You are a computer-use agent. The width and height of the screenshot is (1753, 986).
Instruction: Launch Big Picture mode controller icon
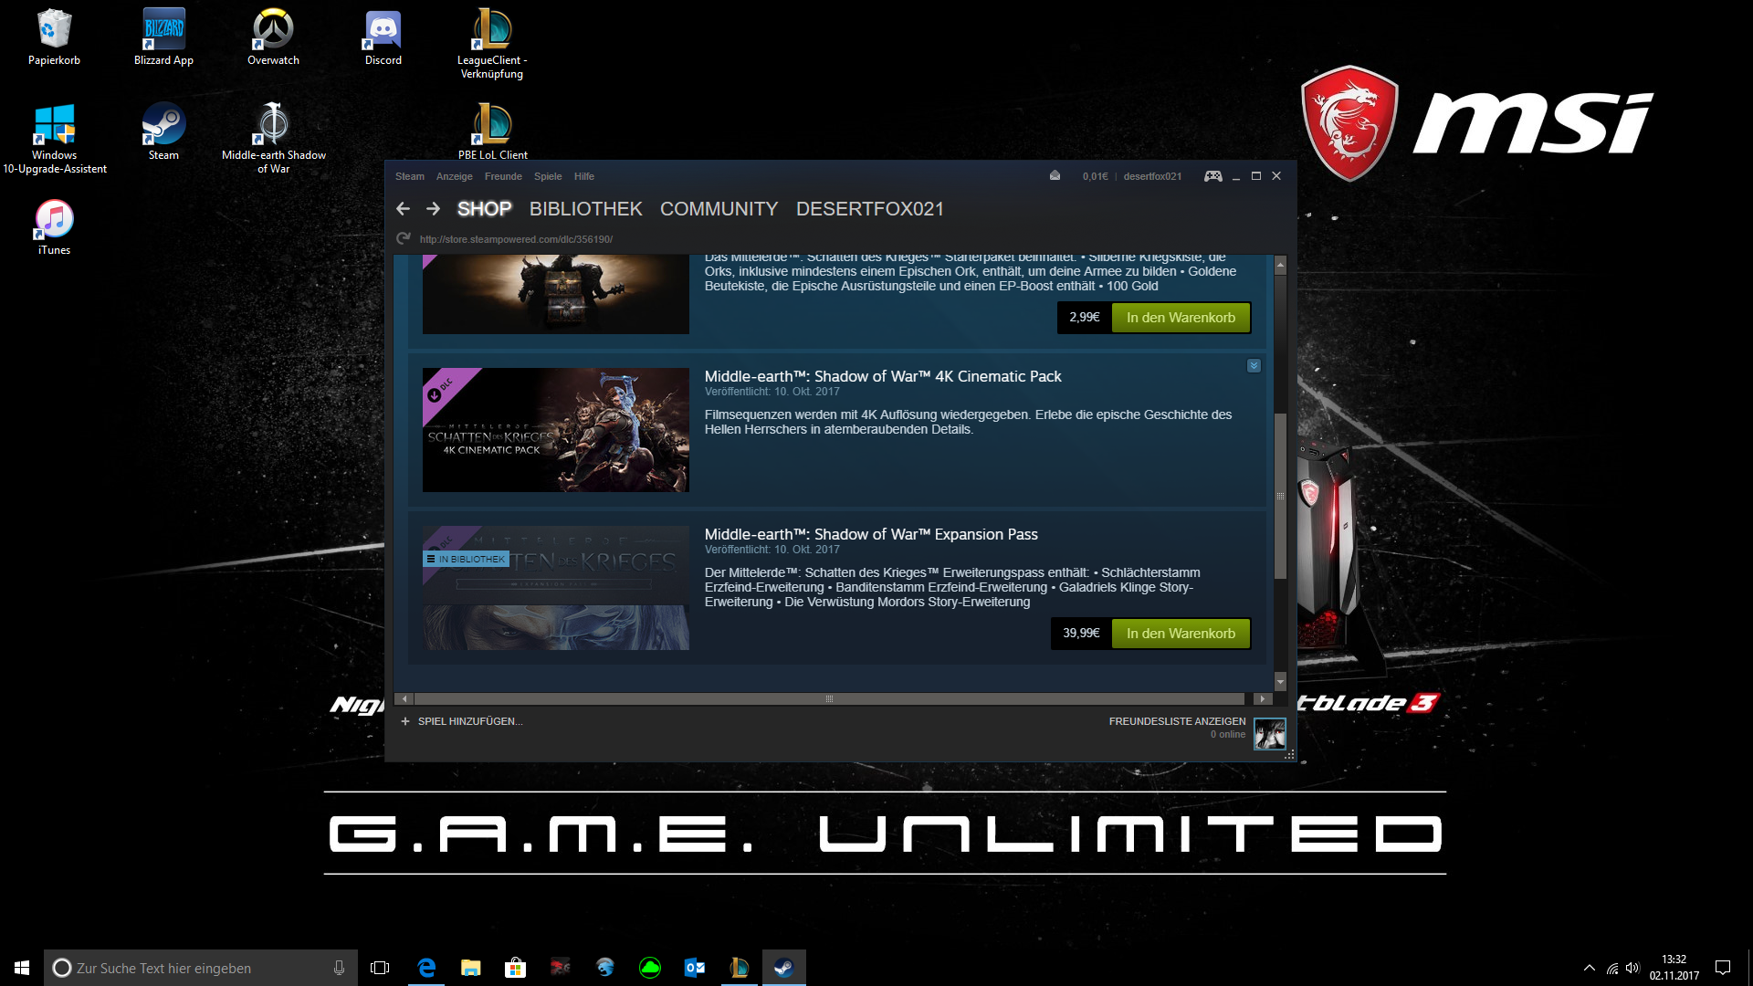[x=1212, y=176]
